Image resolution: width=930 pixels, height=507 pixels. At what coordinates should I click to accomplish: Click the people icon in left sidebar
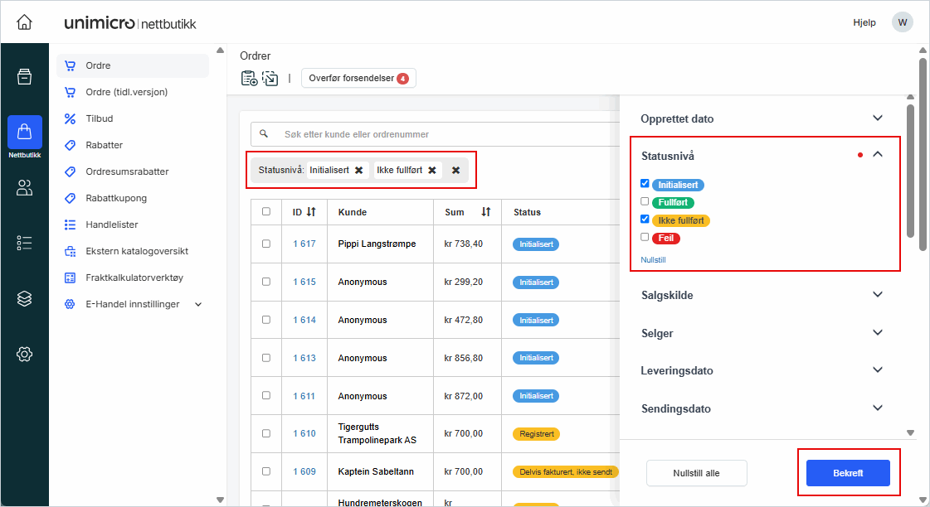(x=24, y=188)
